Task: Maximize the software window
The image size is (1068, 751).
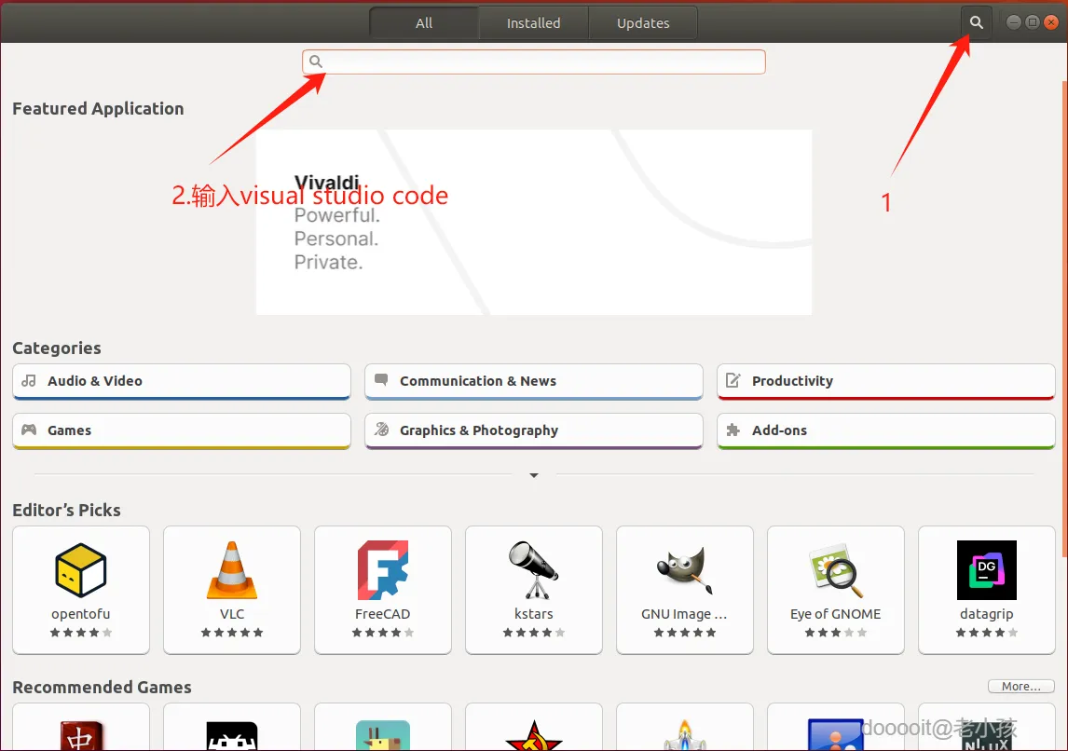Action: coord(1032,22)
